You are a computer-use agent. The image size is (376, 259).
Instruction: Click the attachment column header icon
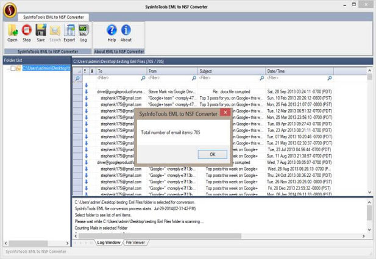click(92, 71)
